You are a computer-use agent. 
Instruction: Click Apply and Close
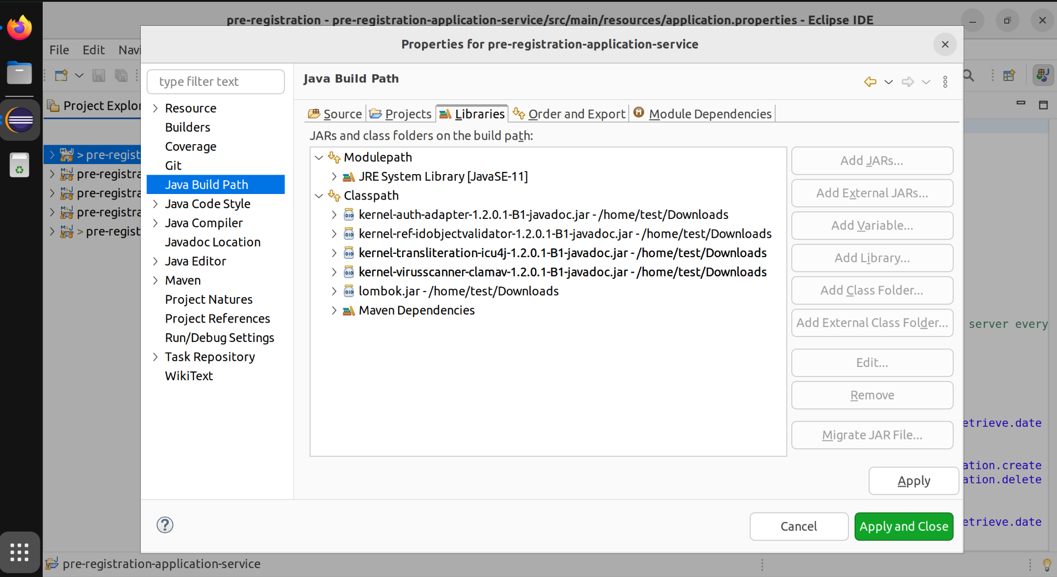tap(904, 526)
